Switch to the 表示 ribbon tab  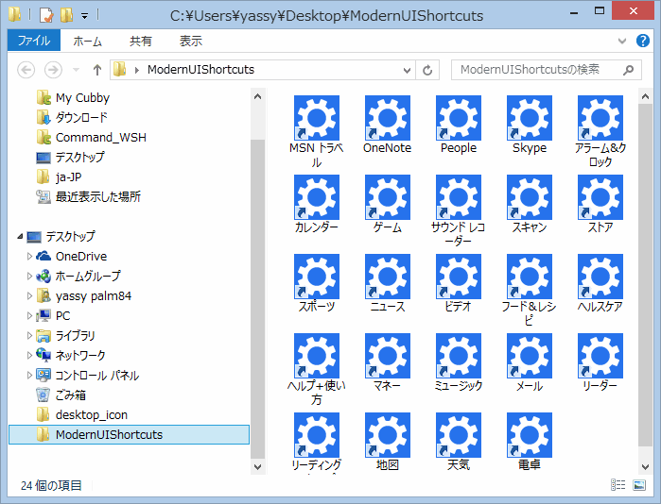point(190,41)
